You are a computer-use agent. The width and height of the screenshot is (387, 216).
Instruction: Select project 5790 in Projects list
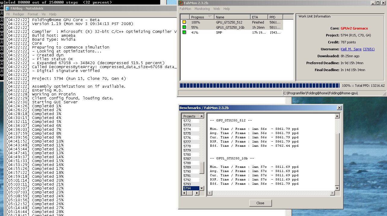tap(190, 171)
